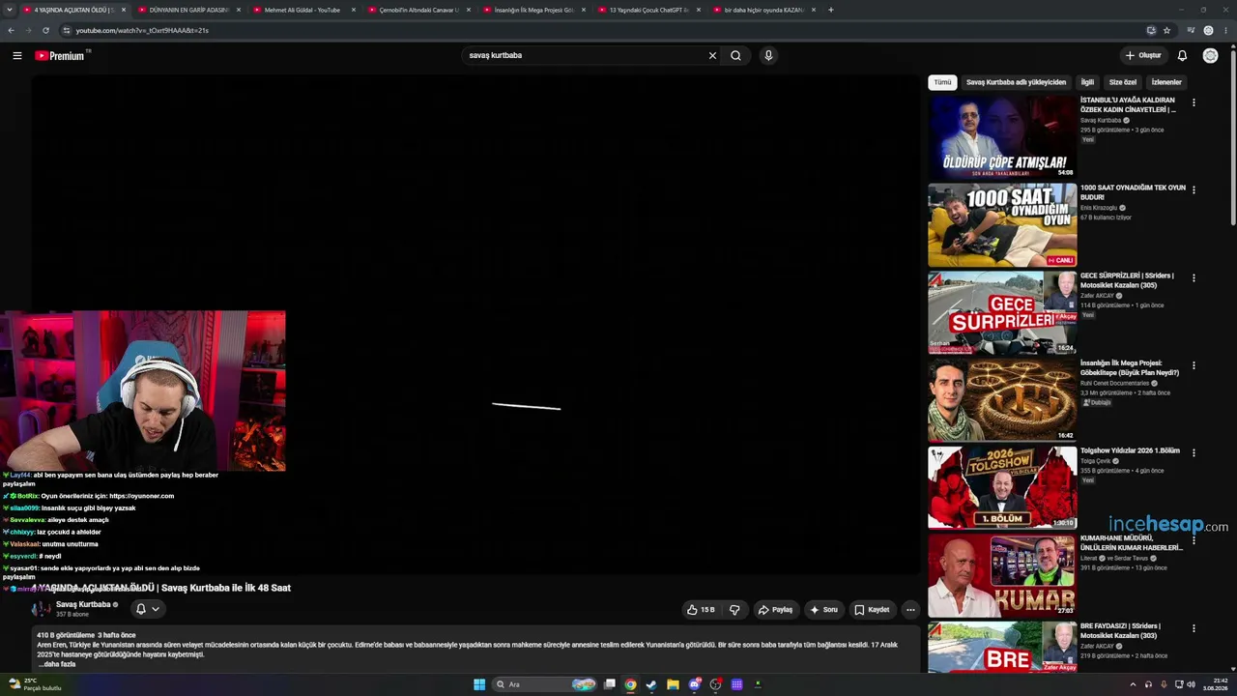Open 1000 SAAT OYNADIĞIM TEK OYUN title
The height and width of the screenshot is (696, 1237).
(x=1133, y=192)
